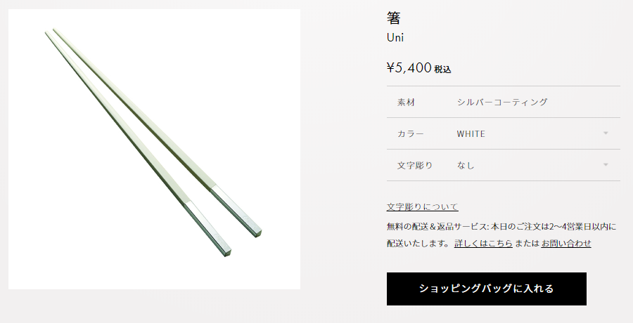Screen dimensions: 633x323
Task: Click the 文字彫り field label
Action: pyautogui.click(x=415, y=165)
